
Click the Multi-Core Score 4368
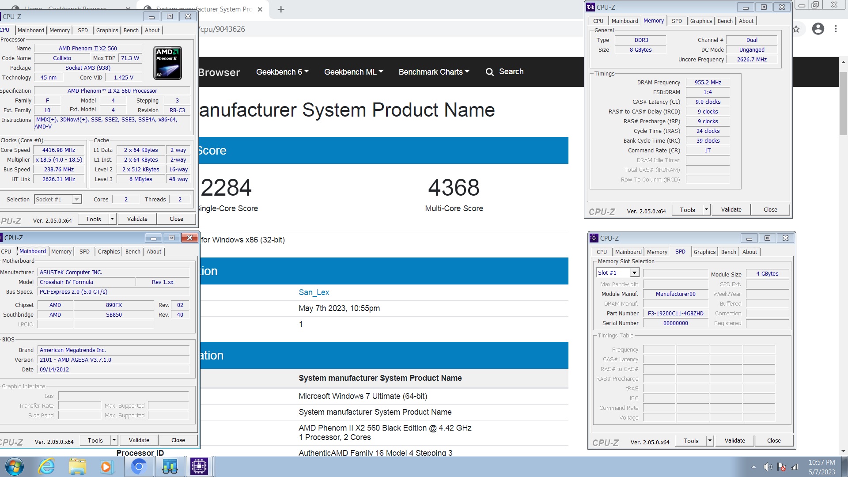(454, 188)
